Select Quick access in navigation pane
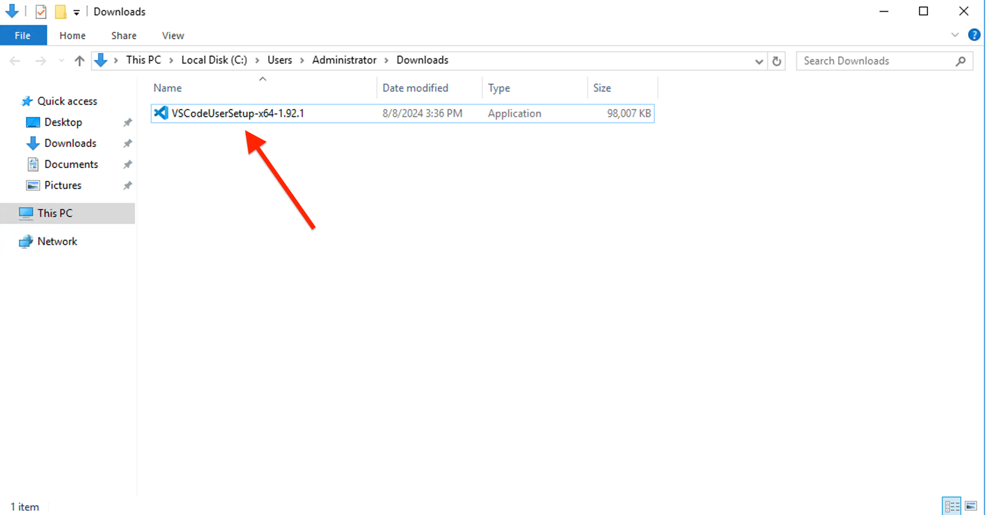 [x=67, y=101]
